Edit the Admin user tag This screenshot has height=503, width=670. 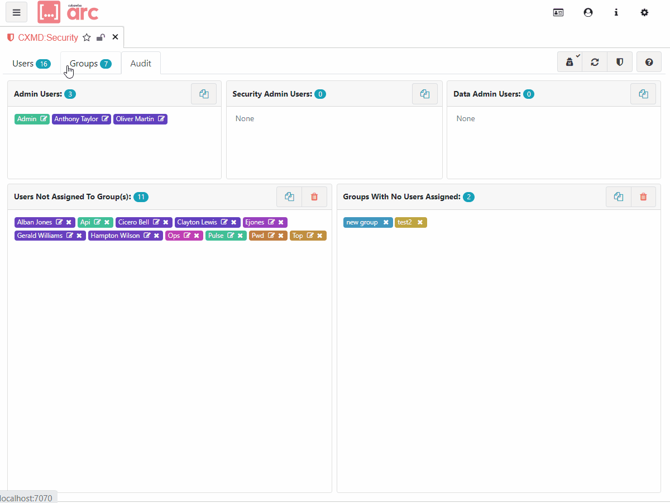[x=44, y=119]
